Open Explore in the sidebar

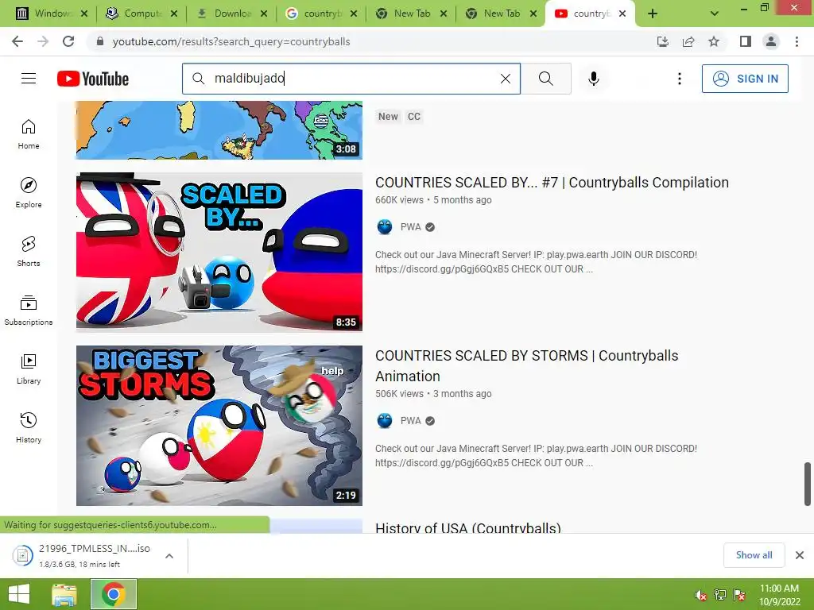pos(29,192)
